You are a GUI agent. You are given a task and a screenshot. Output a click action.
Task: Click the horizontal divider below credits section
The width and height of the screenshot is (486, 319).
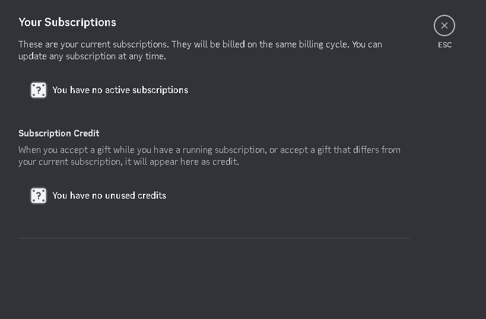click(x=214, y=238)
